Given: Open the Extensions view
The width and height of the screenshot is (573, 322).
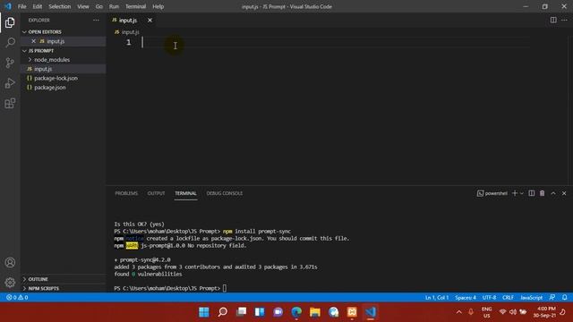Looking at the screenshot, I should pyautogui.click(x=10, y=104).
